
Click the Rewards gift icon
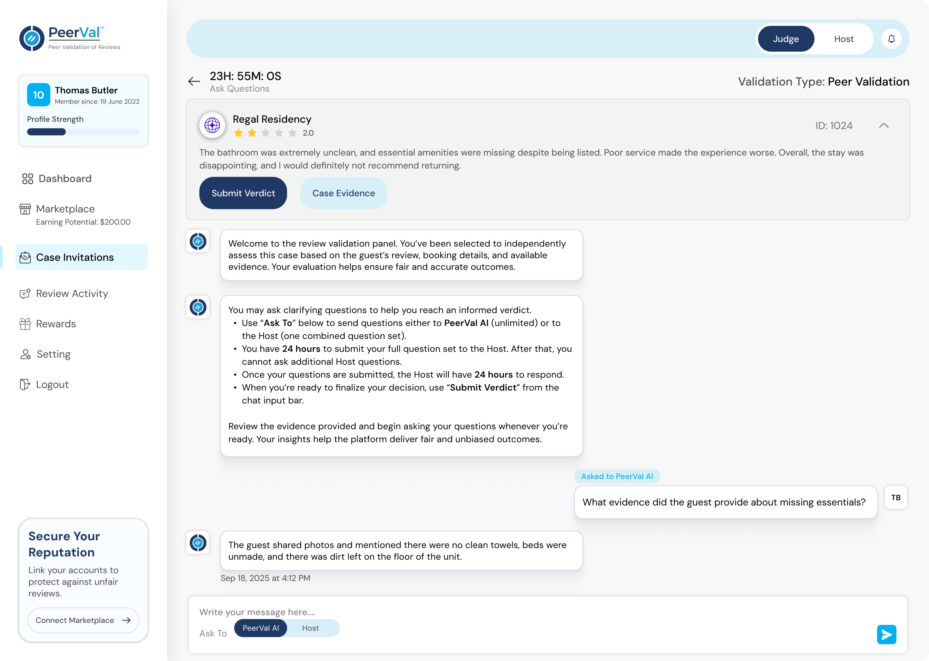25,324
